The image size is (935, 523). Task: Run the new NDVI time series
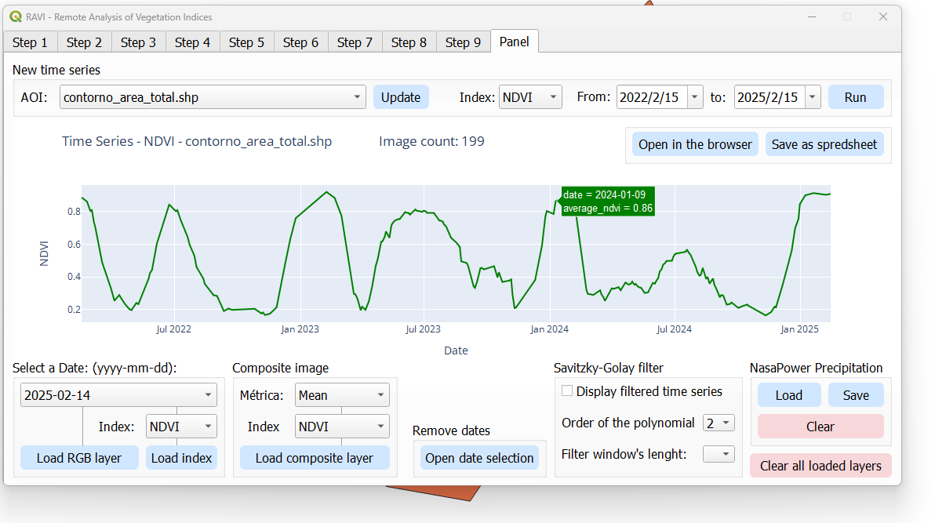[x=856, y=96]
